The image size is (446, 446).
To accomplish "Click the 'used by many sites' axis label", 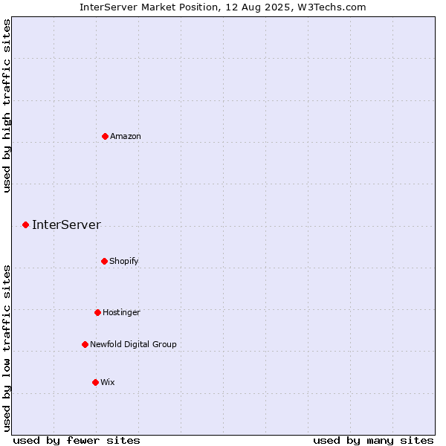I will click(373, 441).
